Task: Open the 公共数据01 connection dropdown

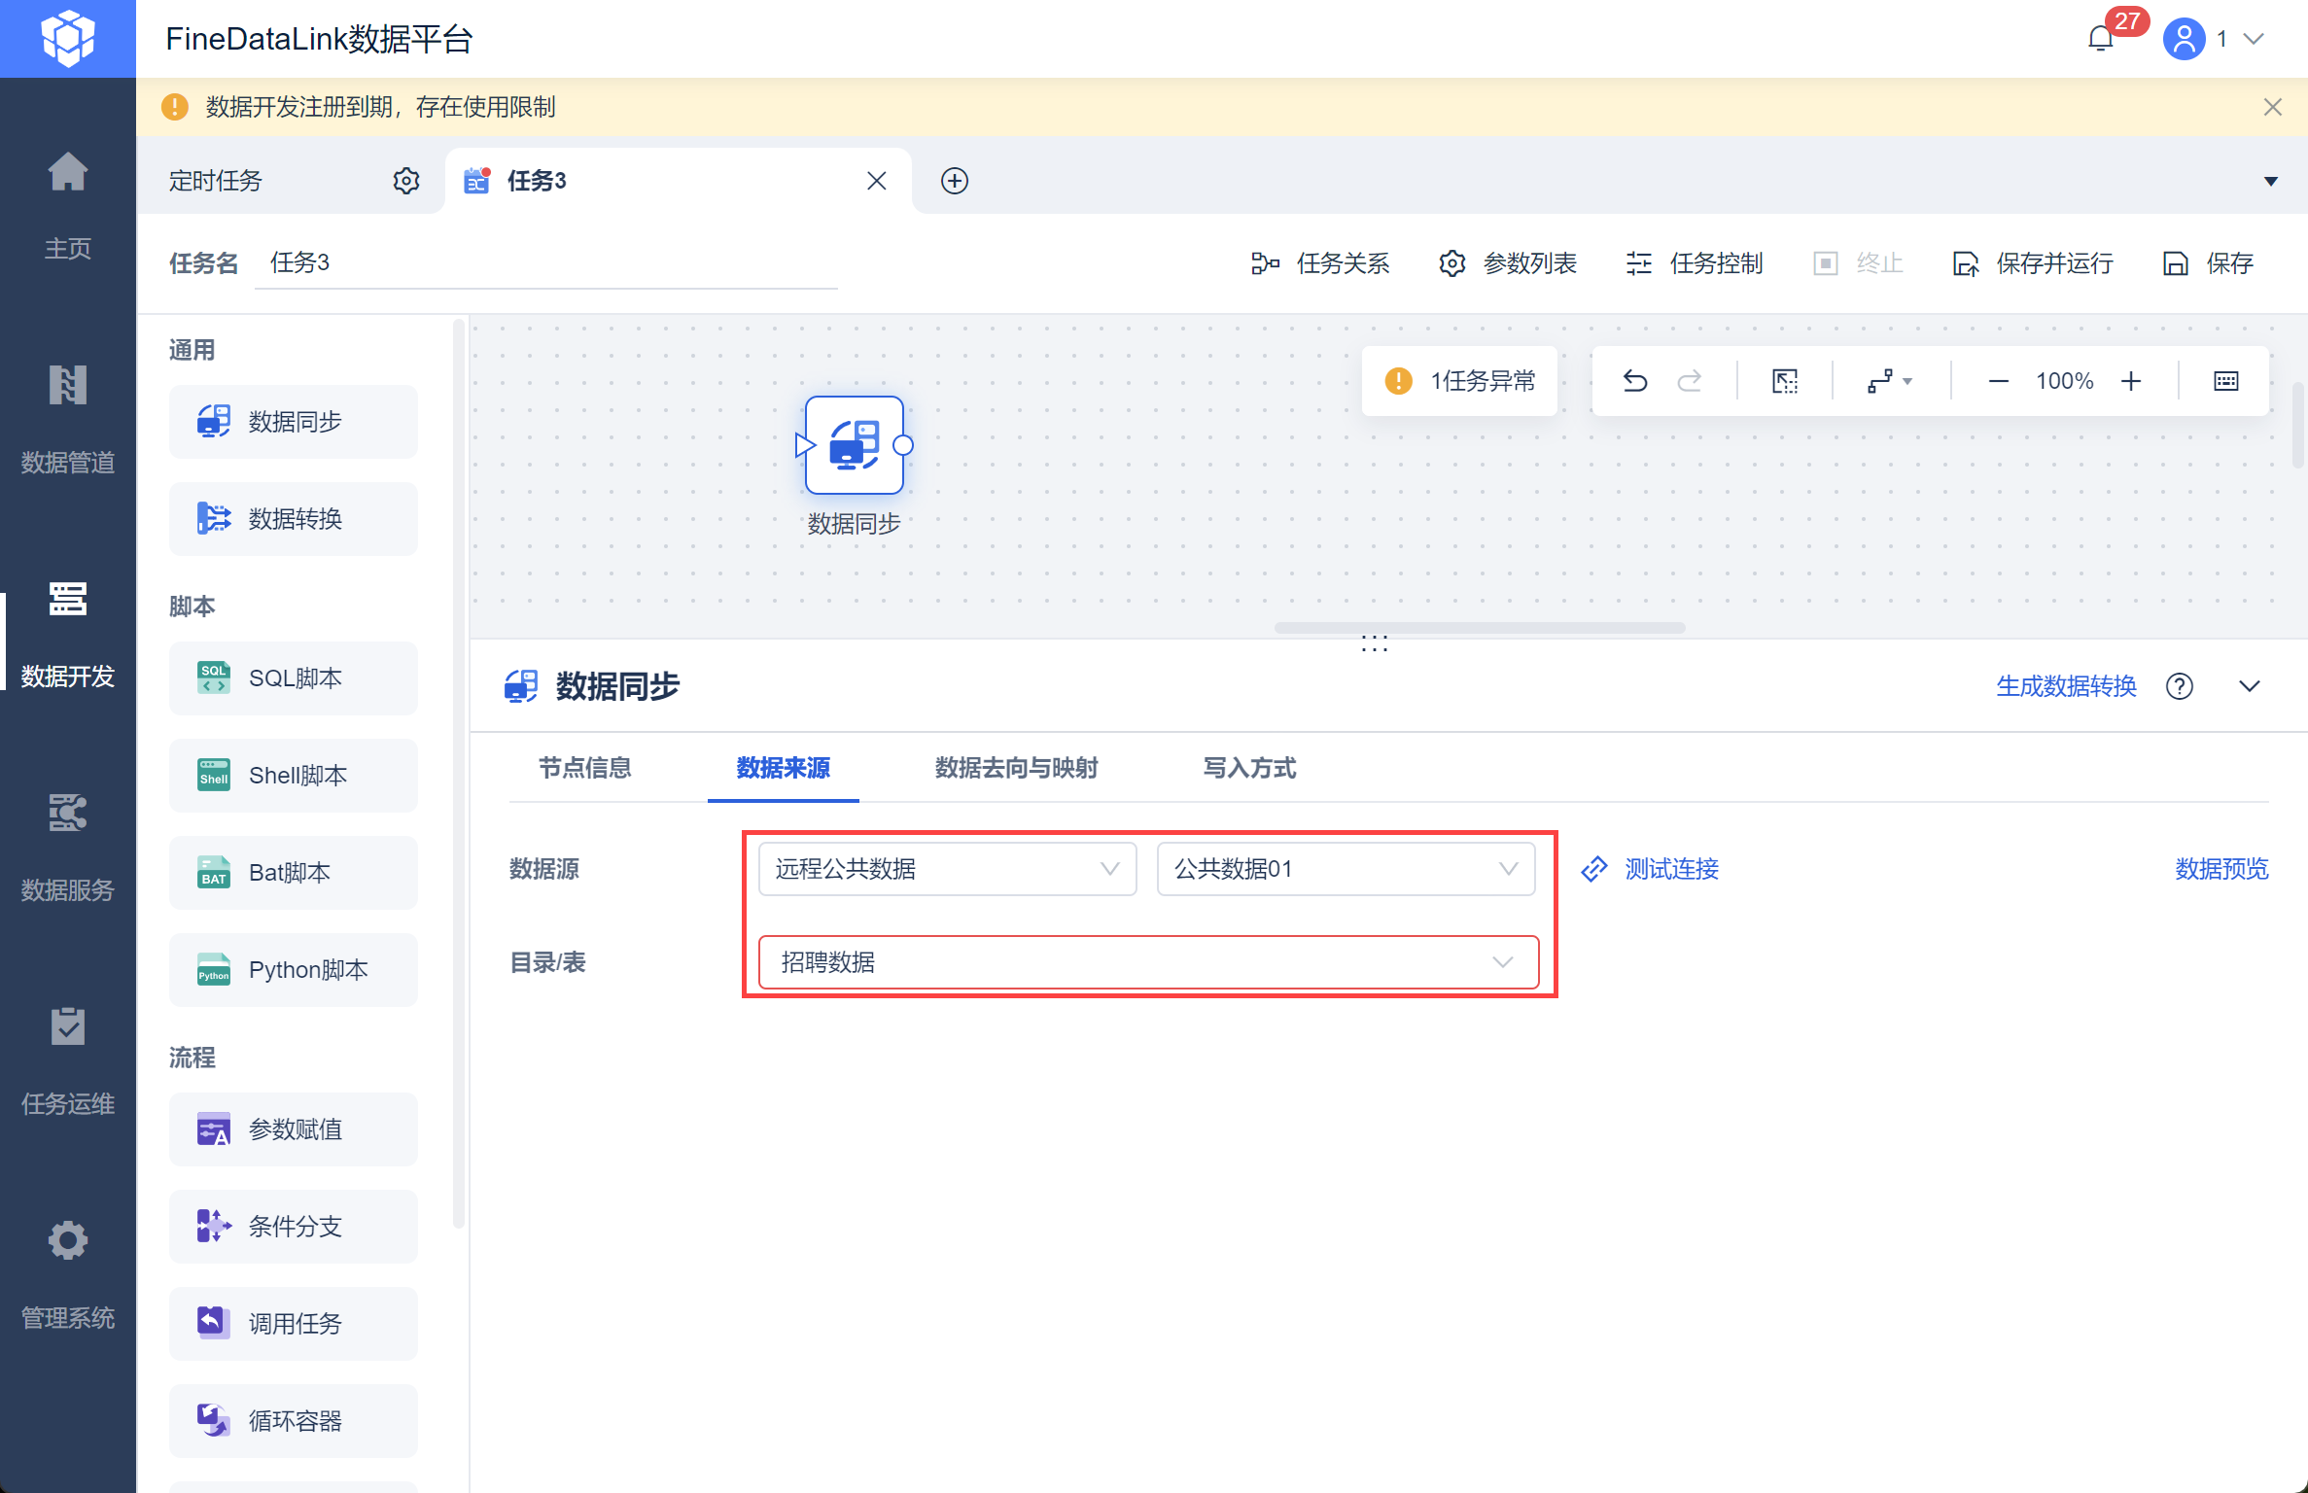Action: [1346, 869]
